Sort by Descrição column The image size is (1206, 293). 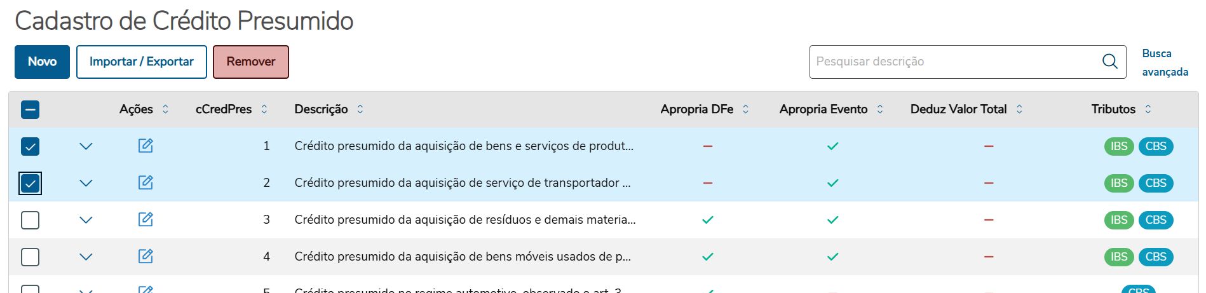click(x=360, y=109)
